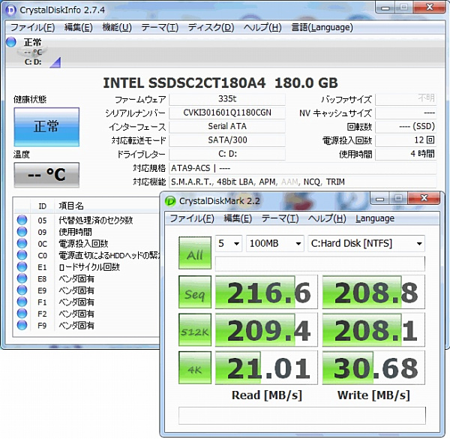Click the blue status orb for attribute F2
450x439 pixels.
(x=22, y=313)
